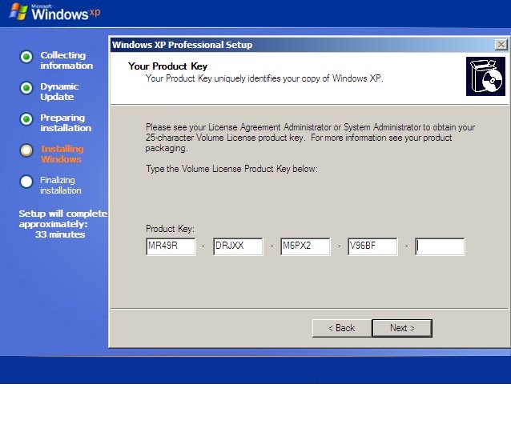Screen dimensions: 511x444
Task: Click the orange Installing Windows step indicator
Action: [x=26, y=150]
